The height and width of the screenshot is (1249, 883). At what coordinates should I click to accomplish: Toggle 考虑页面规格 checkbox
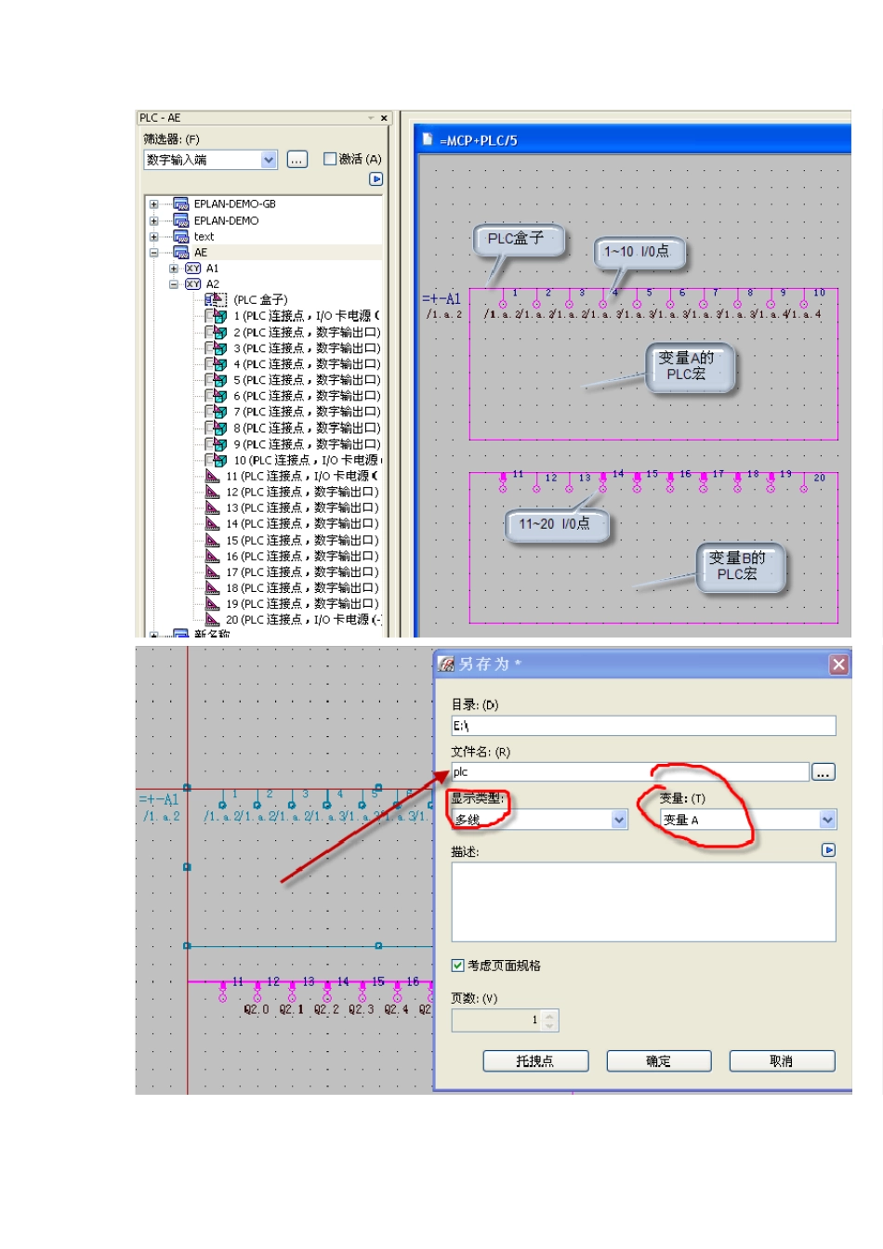(457, 966)
